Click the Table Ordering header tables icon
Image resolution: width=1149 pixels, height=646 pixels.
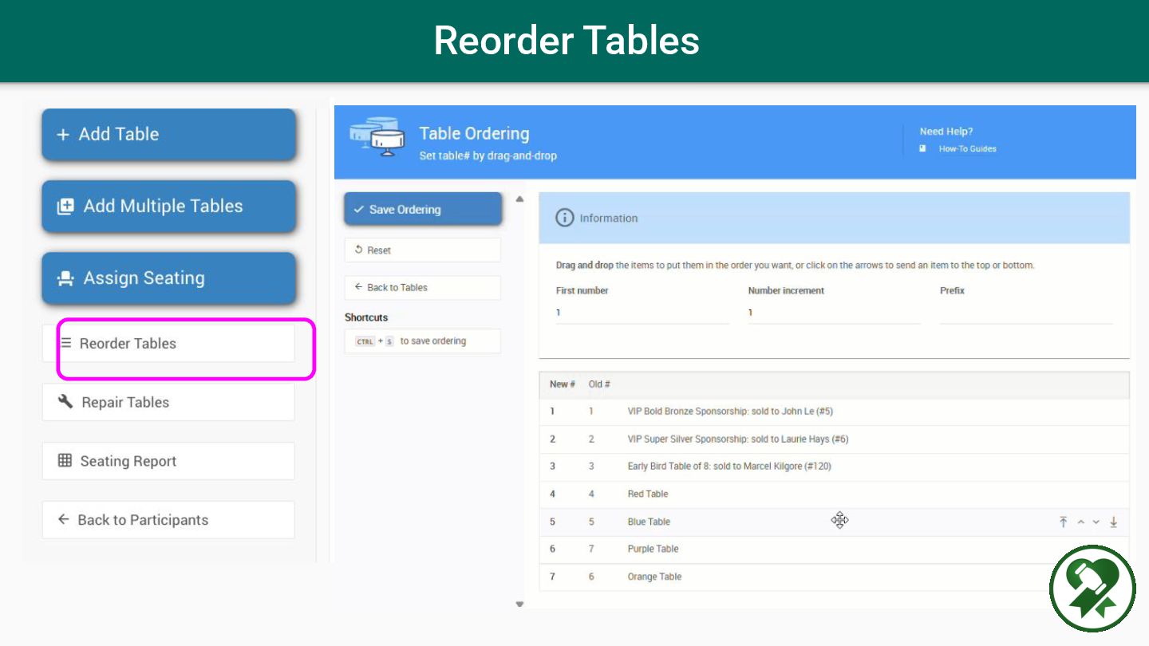coord(377,137)
